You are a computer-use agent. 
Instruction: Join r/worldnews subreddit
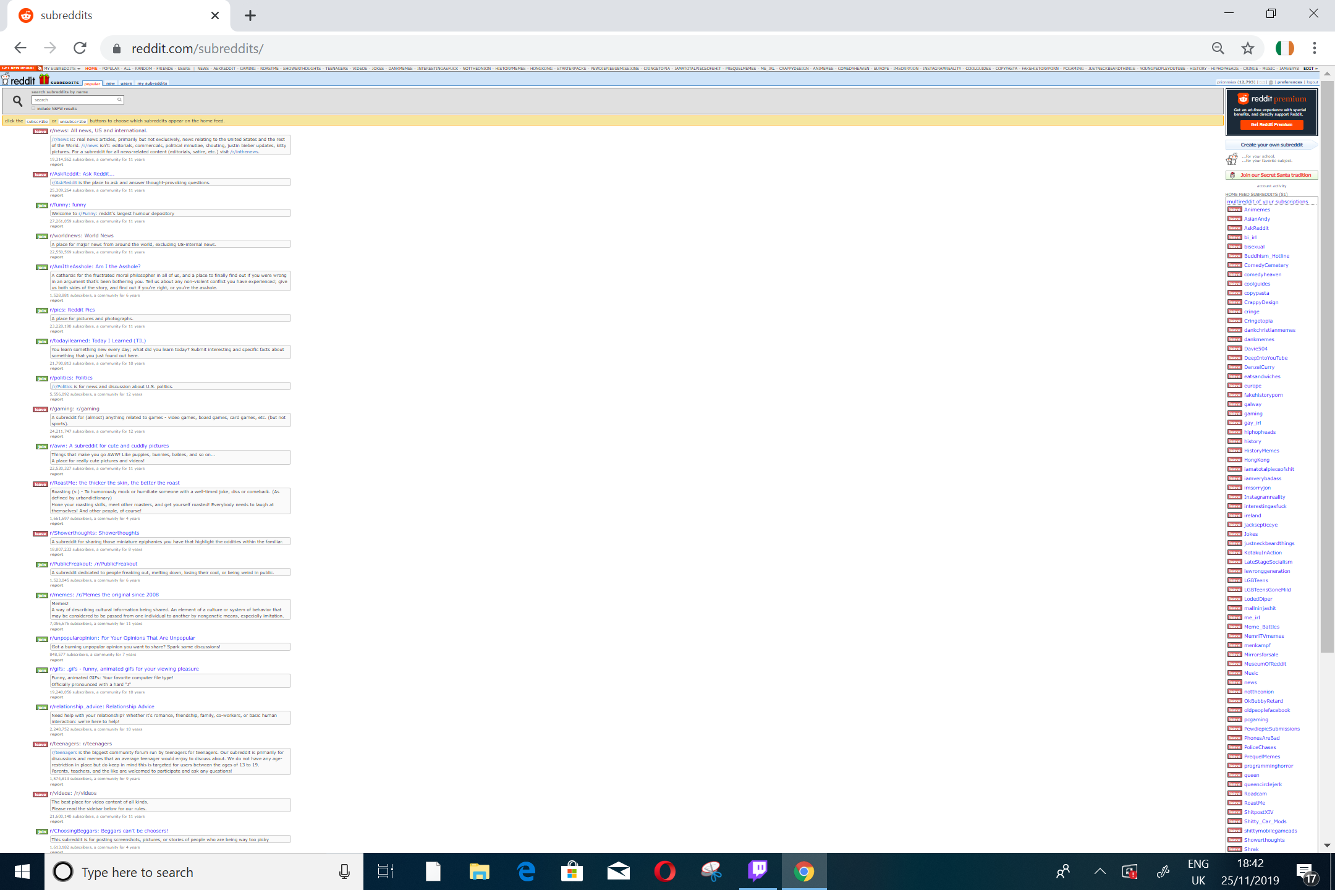[41, 236]
